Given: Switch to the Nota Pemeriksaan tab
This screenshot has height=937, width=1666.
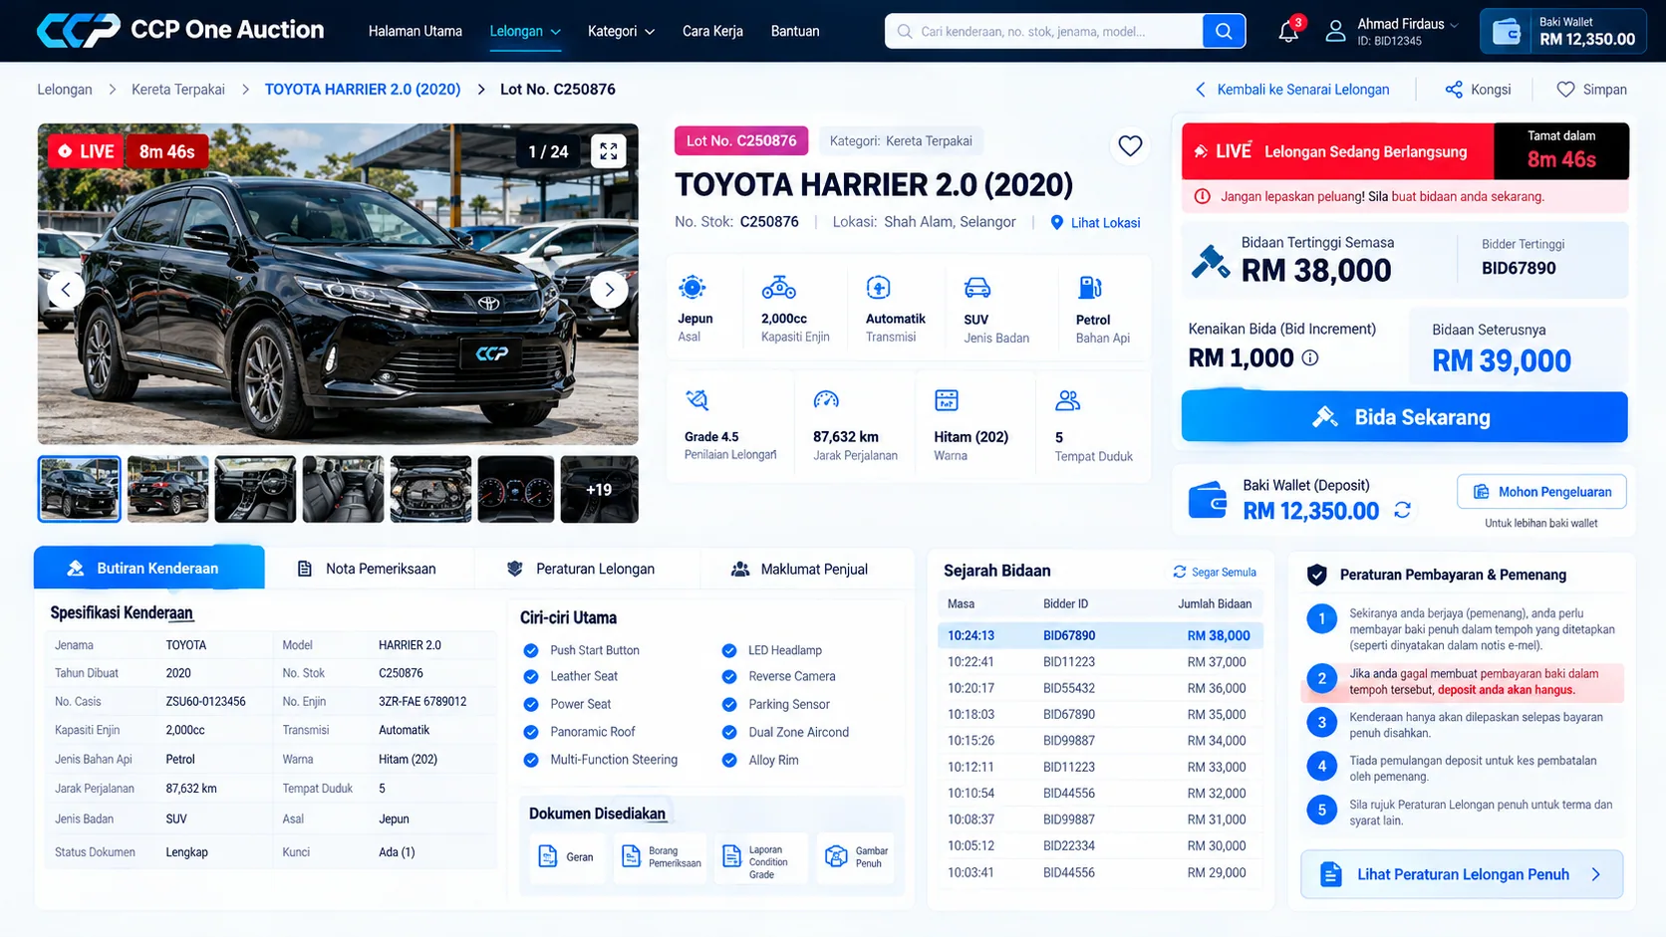Looking at the screenshot, I should click(368, 569).
